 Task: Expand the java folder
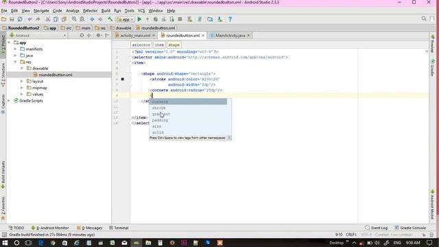point(15,56)
